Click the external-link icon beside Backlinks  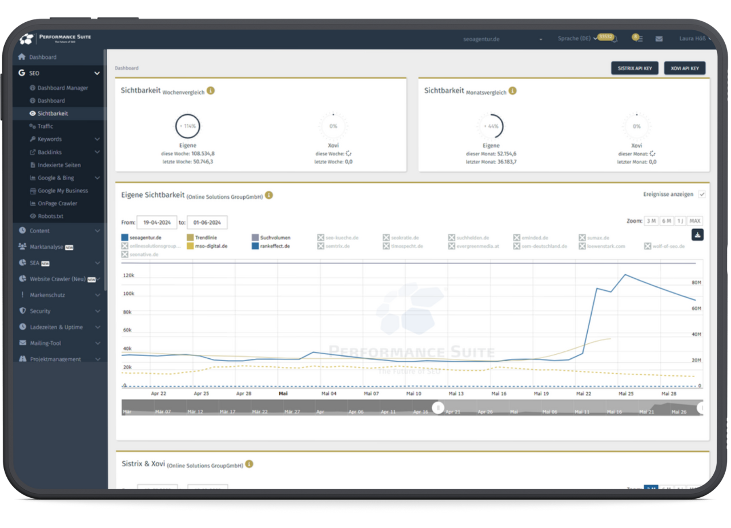tap(33, 152)
